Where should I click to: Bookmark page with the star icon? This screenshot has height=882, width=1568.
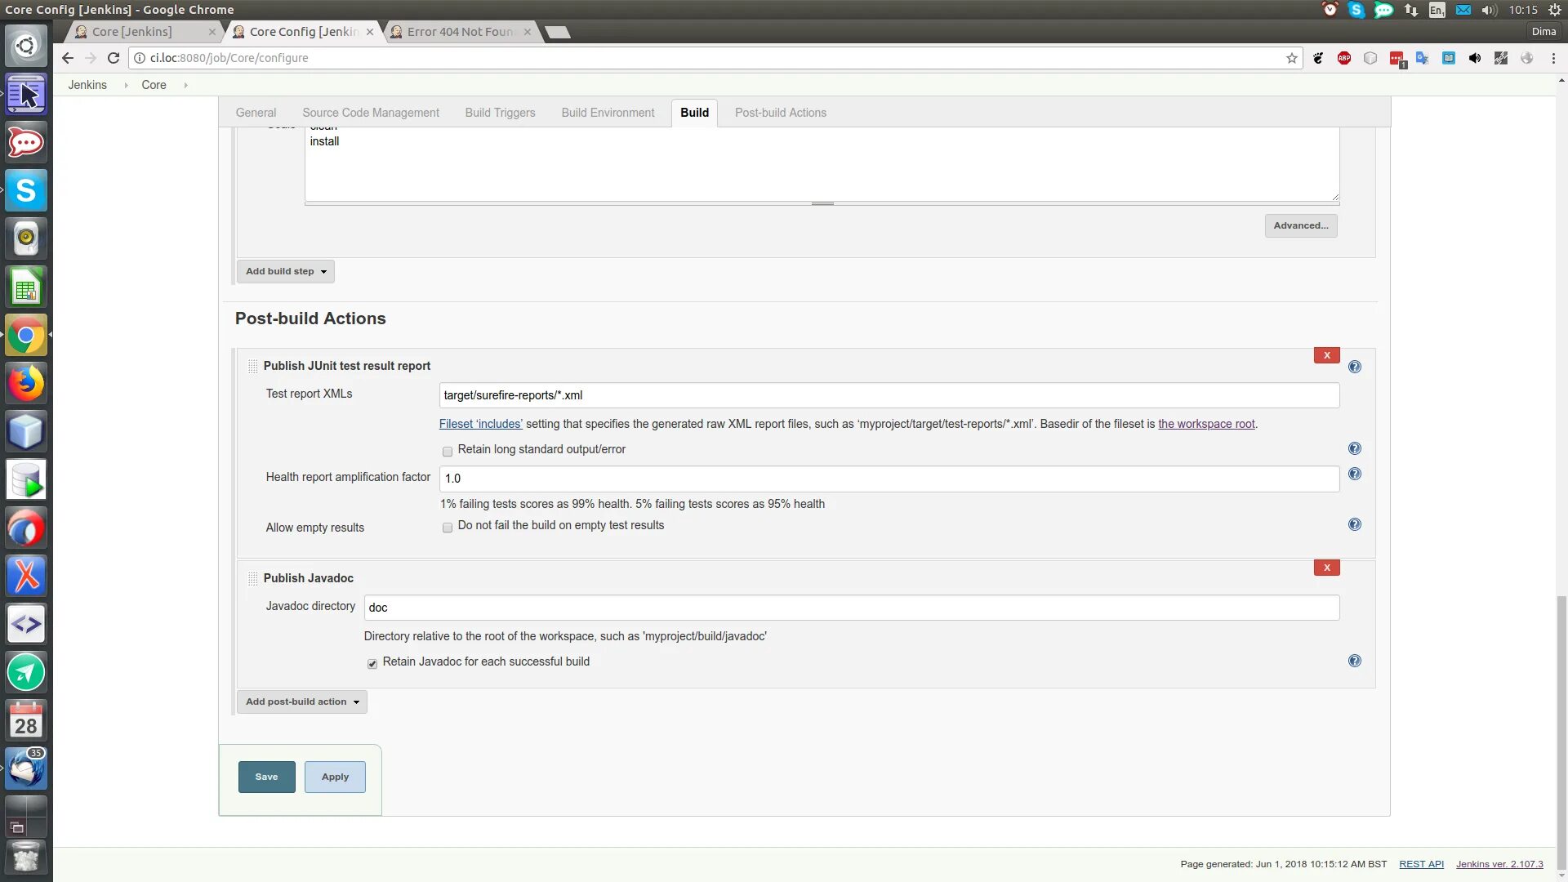[1291, 58]
